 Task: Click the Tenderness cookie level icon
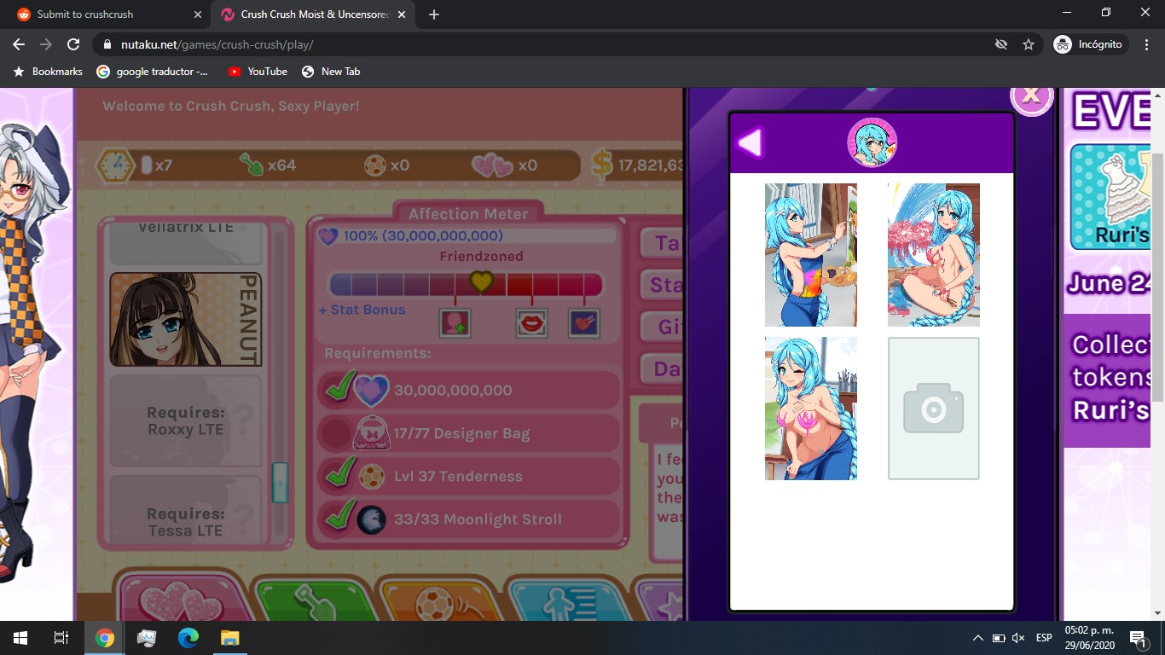coord(371,476)
